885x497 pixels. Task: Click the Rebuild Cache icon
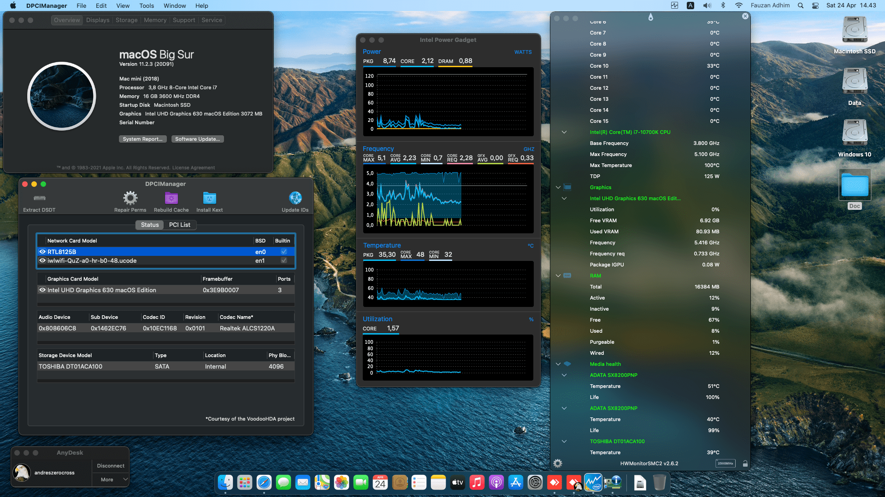(x=171, y=198)
